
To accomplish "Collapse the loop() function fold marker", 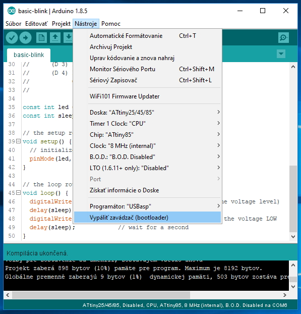I will [x=18, y=193].
